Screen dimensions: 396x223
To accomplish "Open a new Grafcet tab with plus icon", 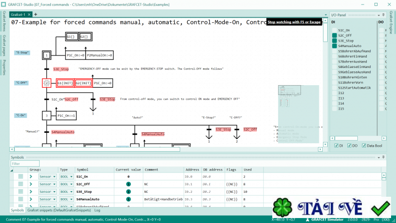I will coord(36,14).
